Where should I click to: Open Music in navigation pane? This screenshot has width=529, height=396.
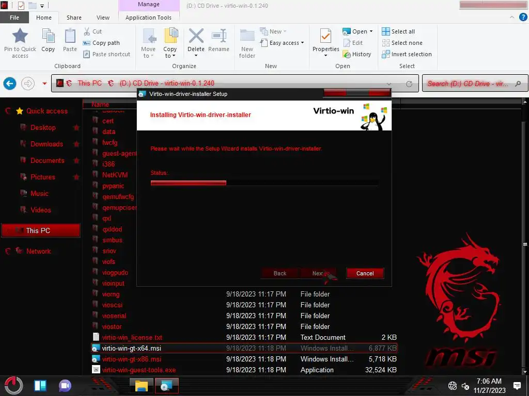[x=39, y=194]
